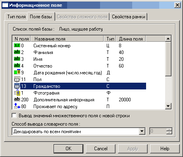Viewport: 183px width, 157px height.
Task: Enable Вывод значений множественного поля с новой строки
Action: [x=14, y=116]
